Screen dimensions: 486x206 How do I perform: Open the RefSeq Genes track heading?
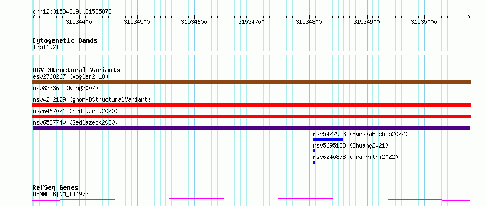tap(56, 188)
